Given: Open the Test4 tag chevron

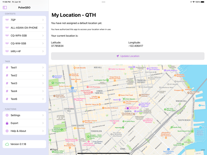Looking at the screenshot, I should (x=43, y=91).
